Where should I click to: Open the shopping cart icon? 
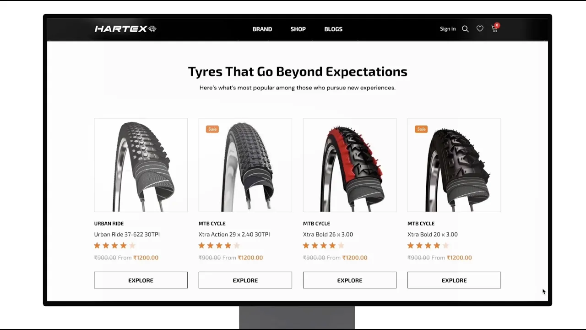tap(495, 28)
